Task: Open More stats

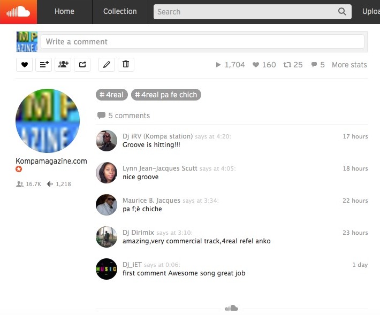Action: coord(349,65)
